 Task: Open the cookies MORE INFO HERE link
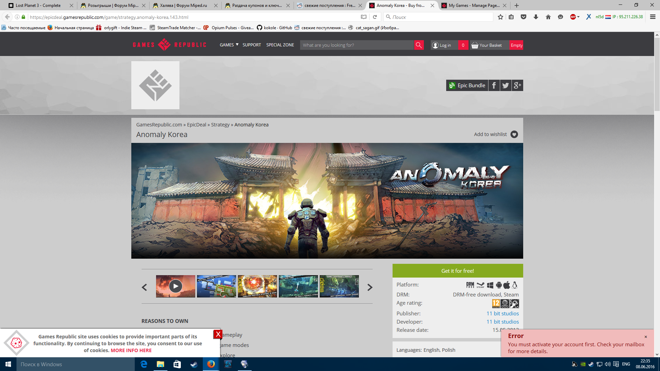131,350
